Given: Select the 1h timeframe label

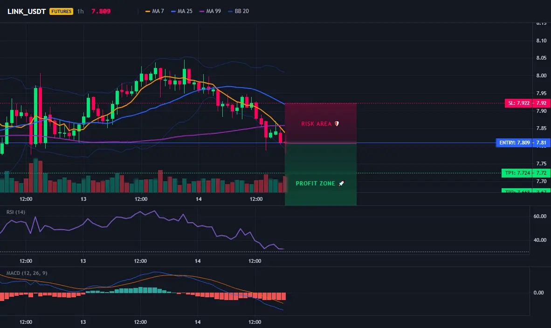Looking at the screenshot, I should (81, 11).
